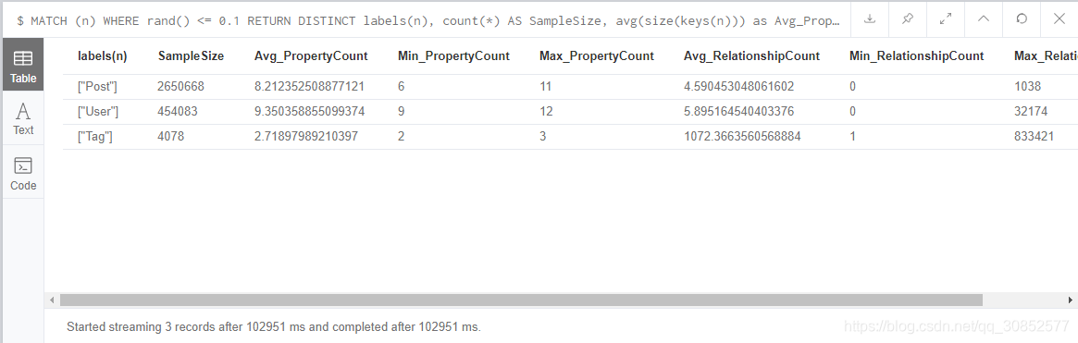Click the sample size value 2650668
The height and width of the screenshot is (343, 1078).
180,87
